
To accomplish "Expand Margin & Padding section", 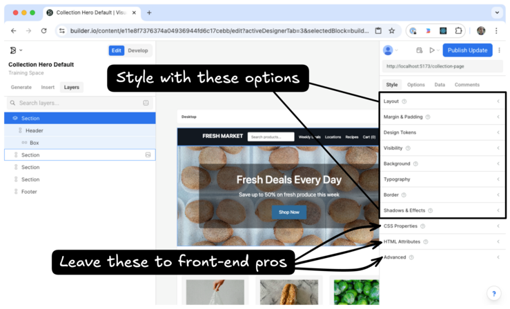I will point(442,117).
